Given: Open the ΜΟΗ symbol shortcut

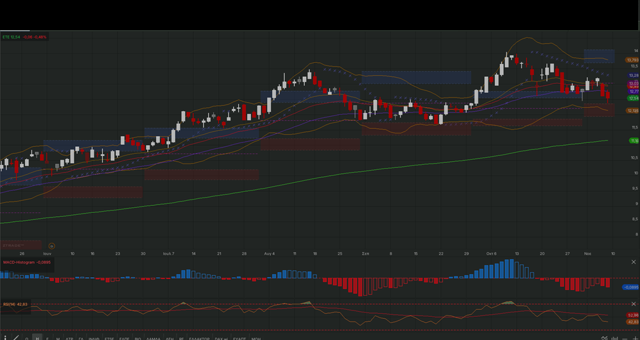Looking at the screenshot, I should [x=256, y=338].
